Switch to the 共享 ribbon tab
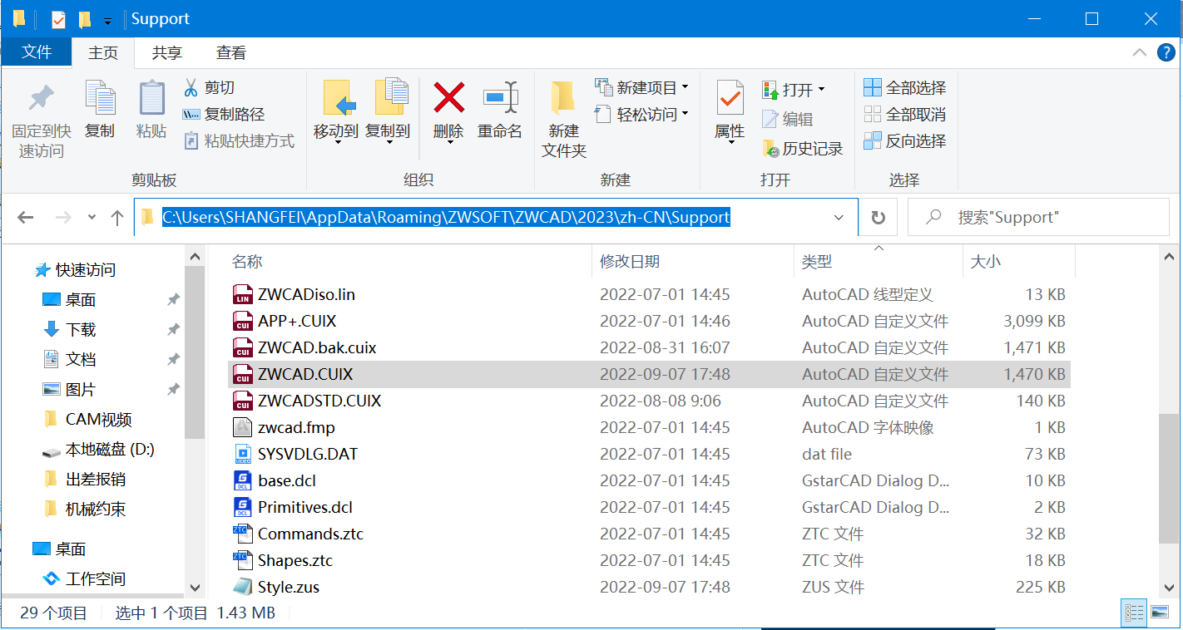The width and height of the screenshot is (1183, 630). 167,52
